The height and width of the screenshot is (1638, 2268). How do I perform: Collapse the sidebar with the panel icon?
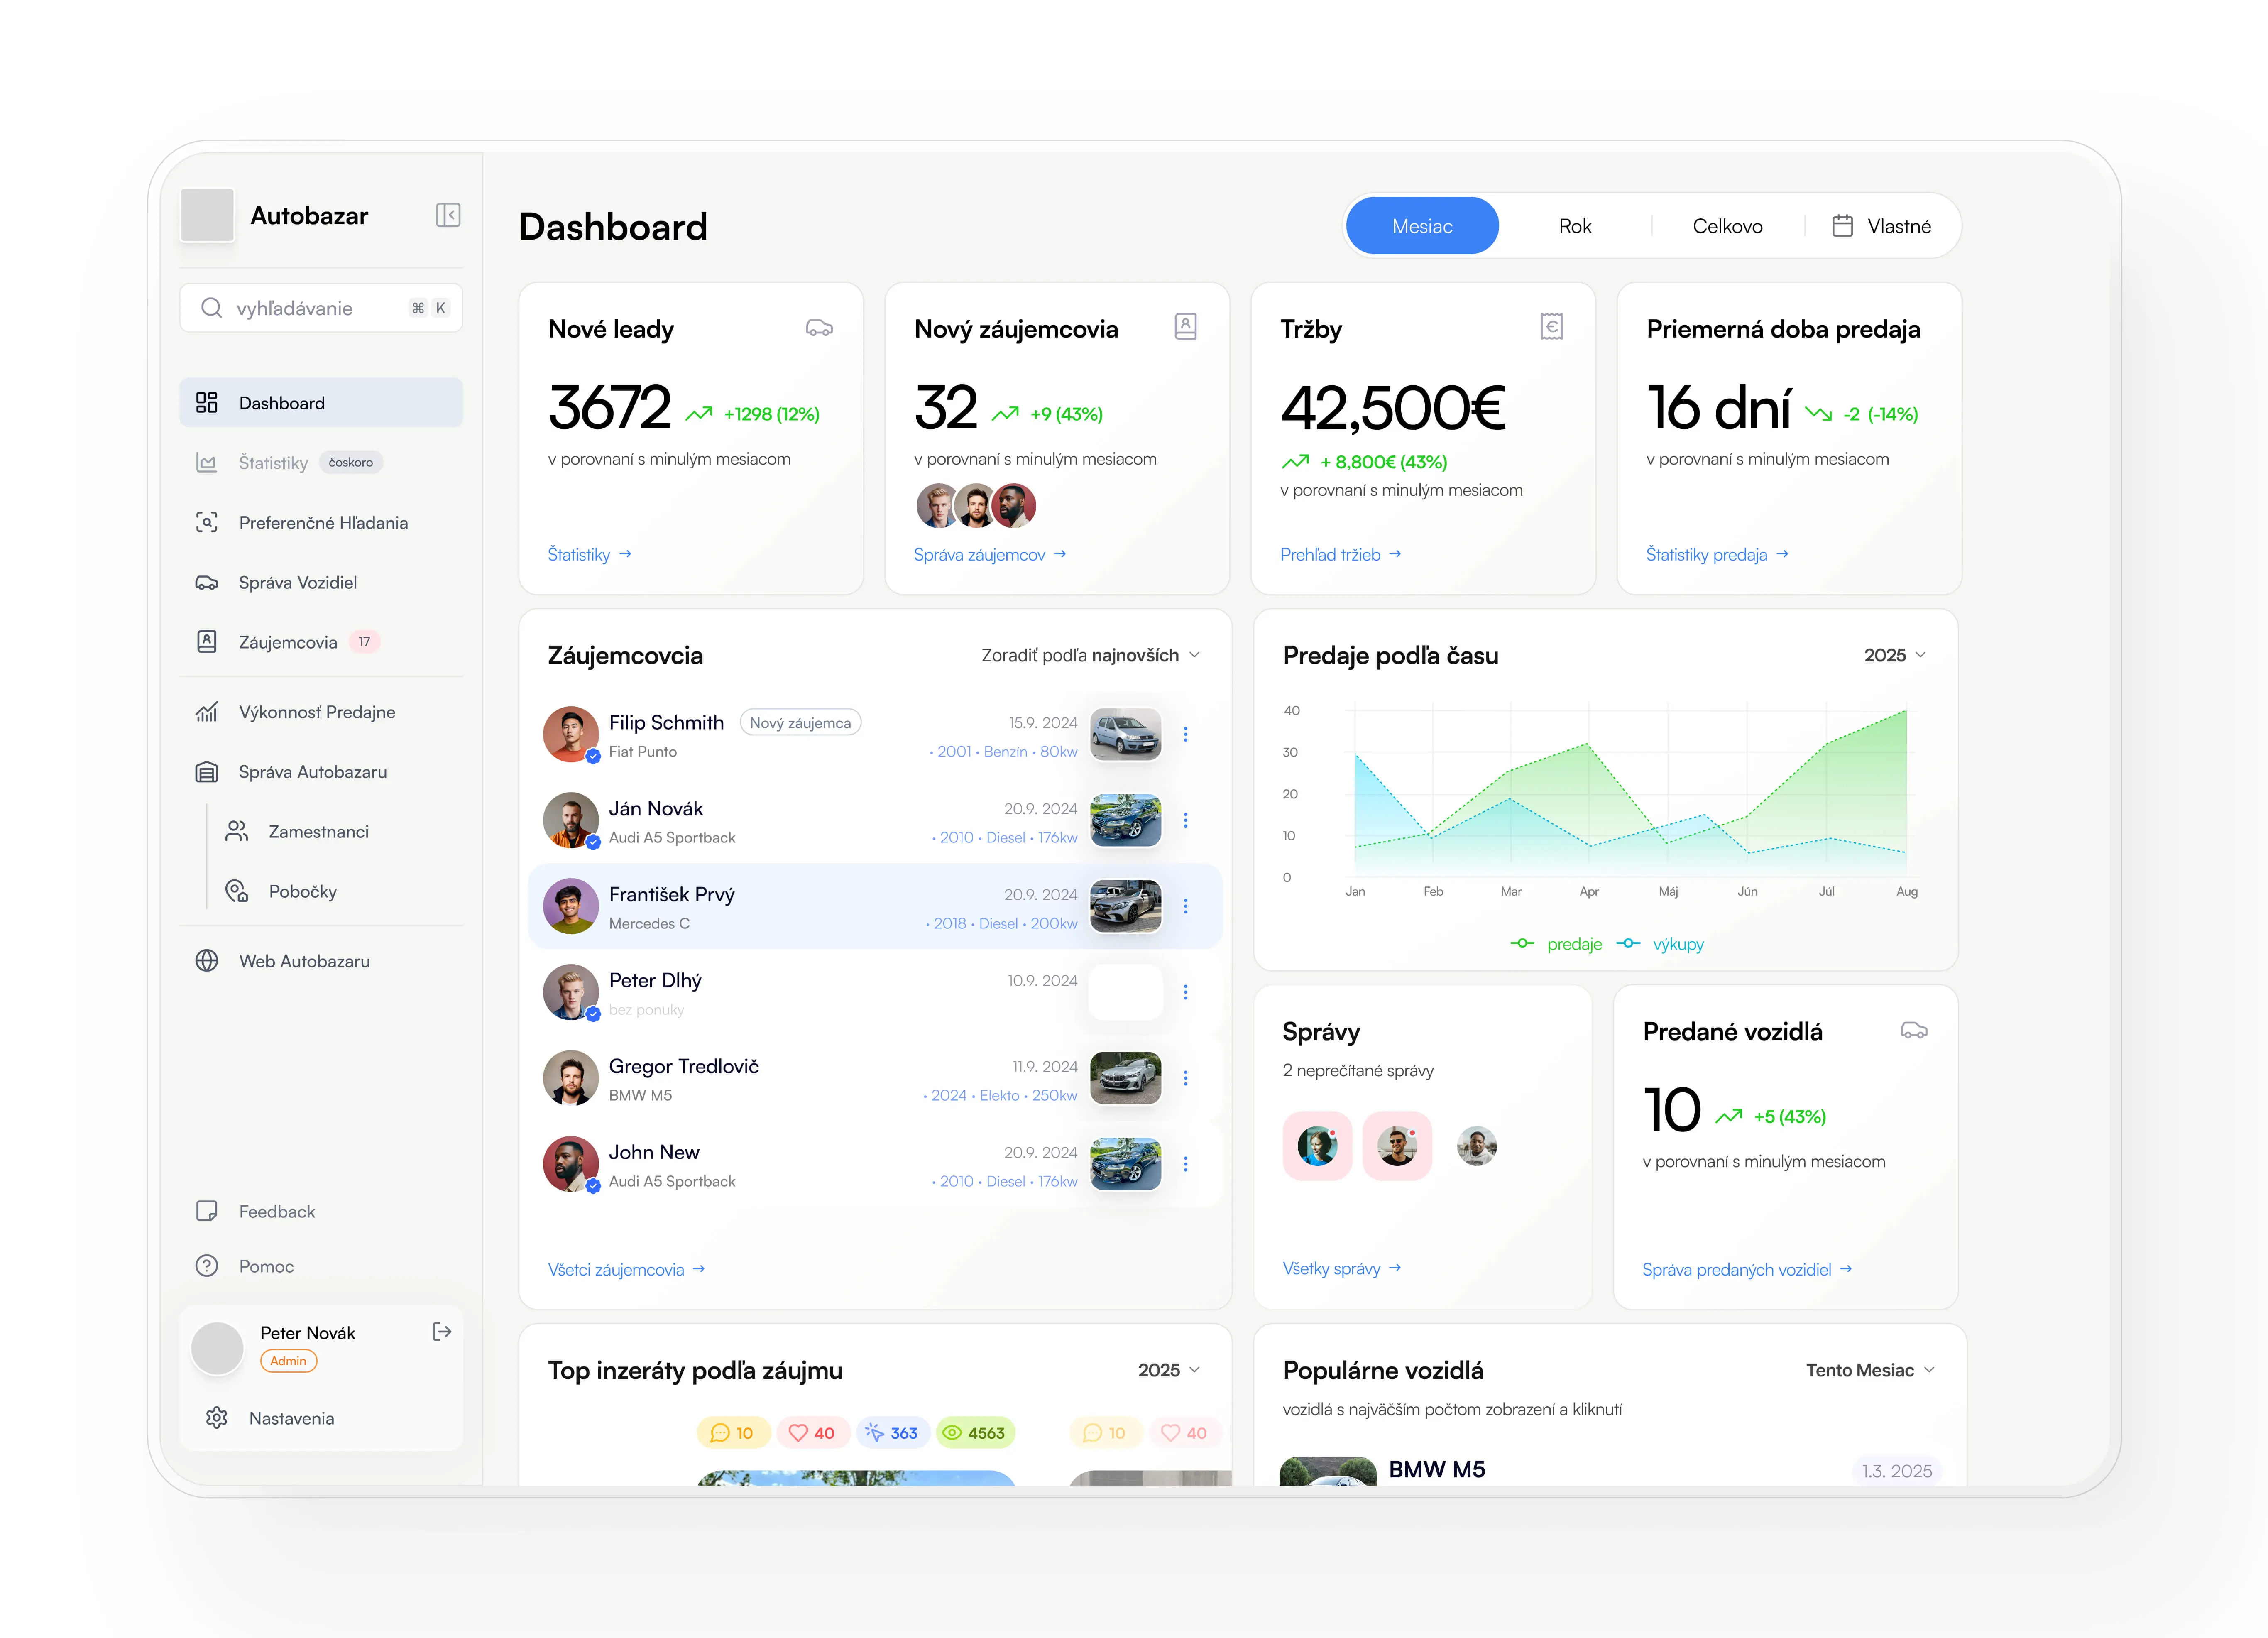448,215
